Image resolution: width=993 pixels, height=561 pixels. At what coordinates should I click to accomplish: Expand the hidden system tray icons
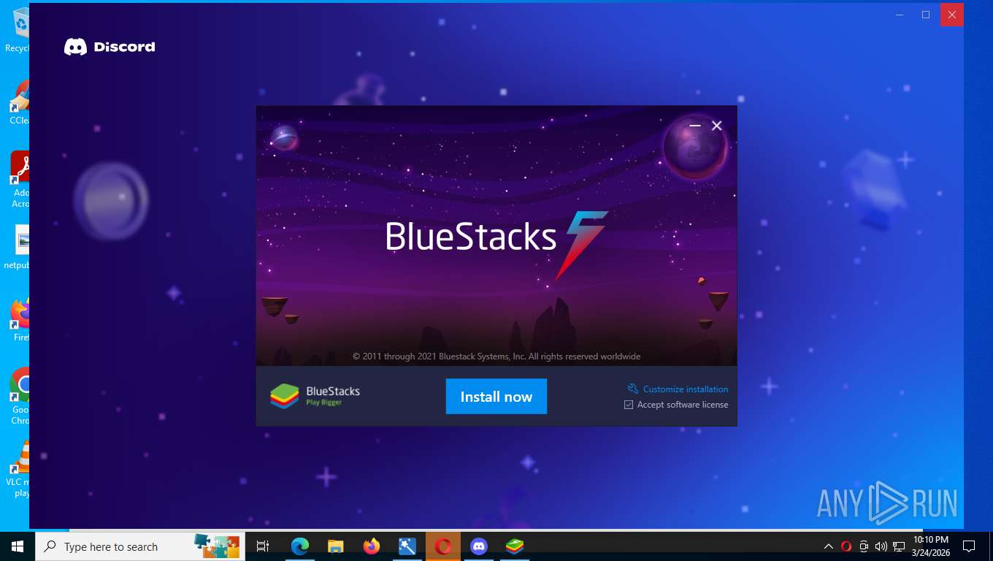pyautogui.click(x=829, y=546)
